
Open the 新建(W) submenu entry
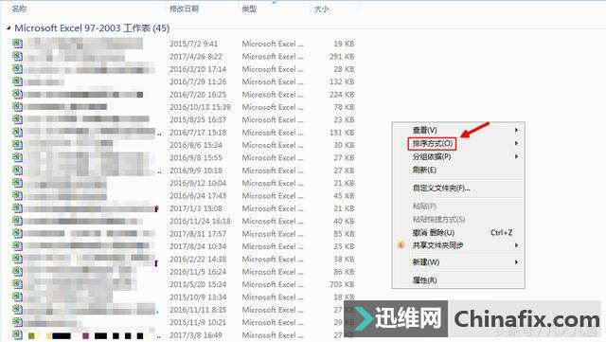[425, 261]
